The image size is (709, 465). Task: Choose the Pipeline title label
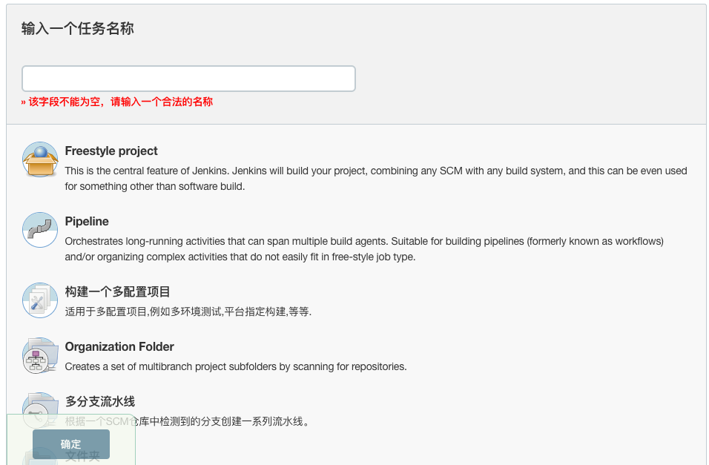click(87, 221)
